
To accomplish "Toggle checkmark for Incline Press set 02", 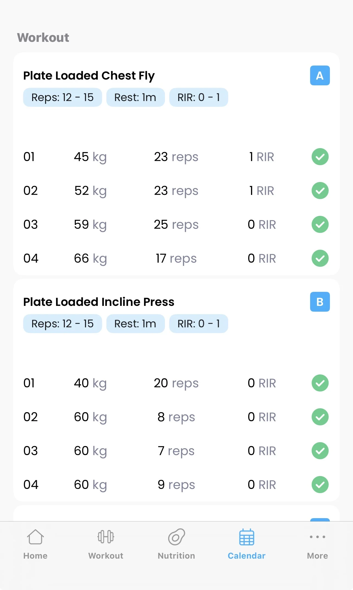I will point(320,417).
